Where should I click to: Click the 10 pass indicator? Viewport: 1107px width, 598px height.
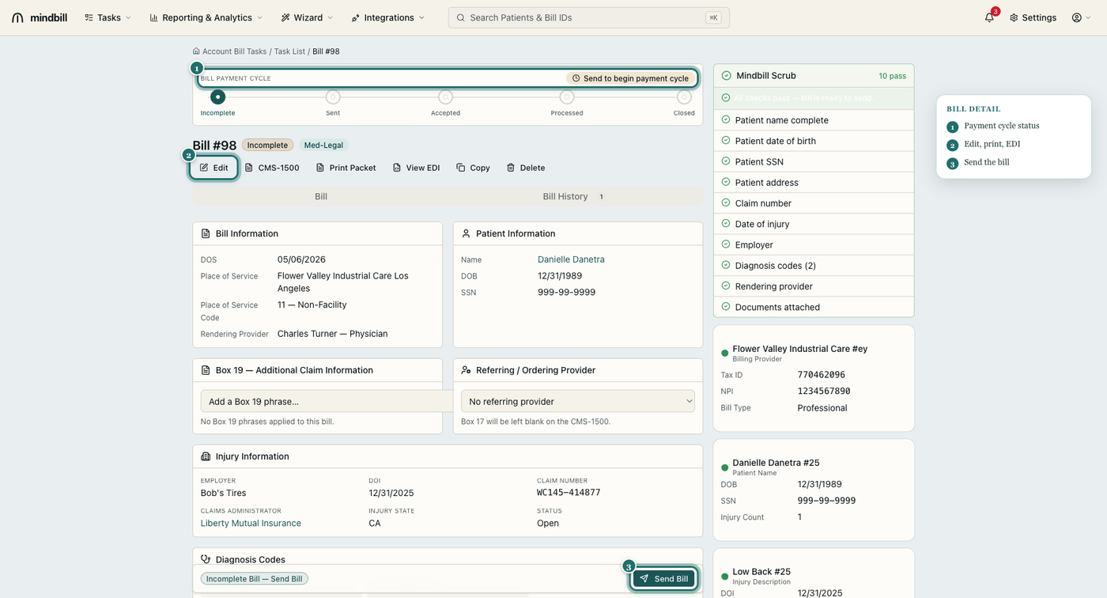pyautogui.click(x=892, y=76)
